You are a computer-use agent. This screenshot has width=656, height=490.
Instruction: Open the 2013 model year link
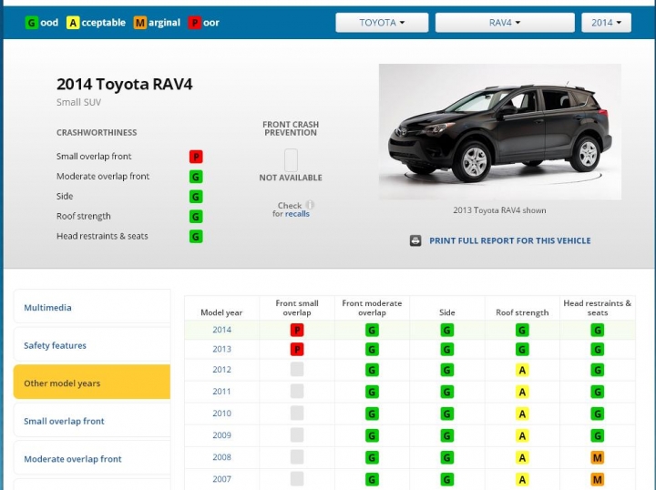[x=221, y=349]
